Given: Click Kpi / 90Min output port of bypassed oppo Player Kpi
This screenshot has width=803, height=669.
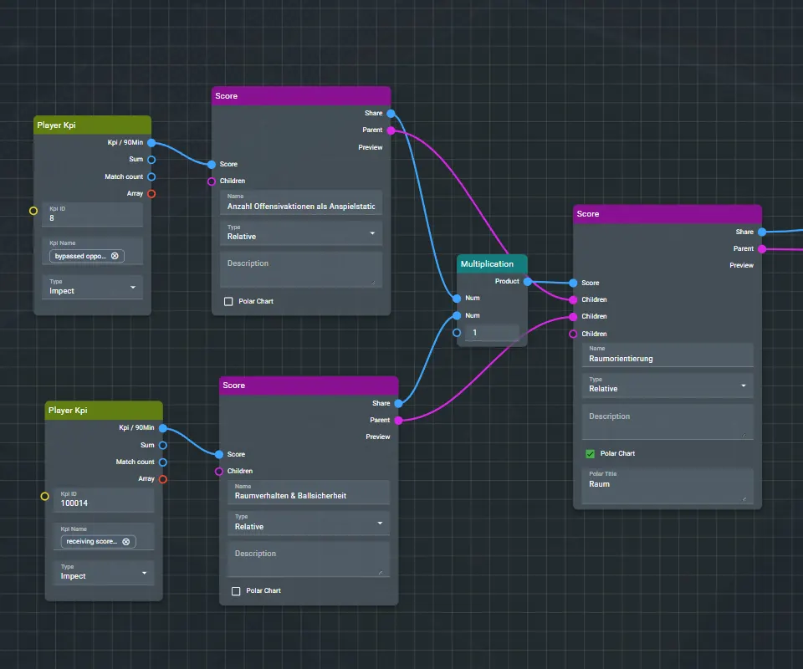Looking at the screenshot, I should (151, 143).
